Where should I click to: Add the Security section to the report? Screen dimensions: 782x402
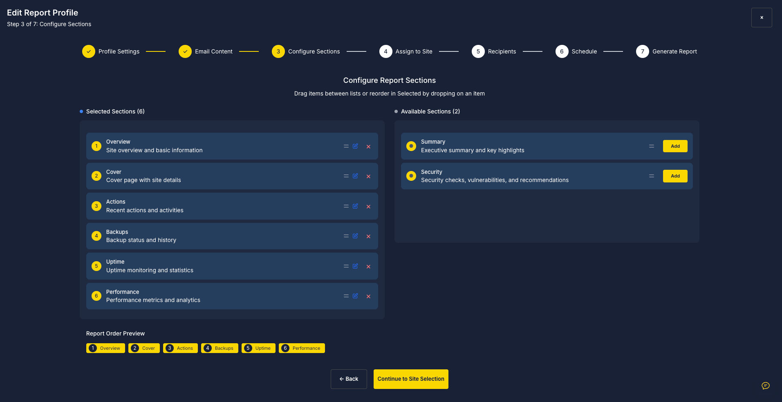point(675,176)
